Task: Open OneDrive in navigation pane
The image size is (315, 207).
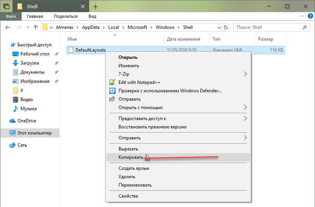Action: (x=27, y=121)
